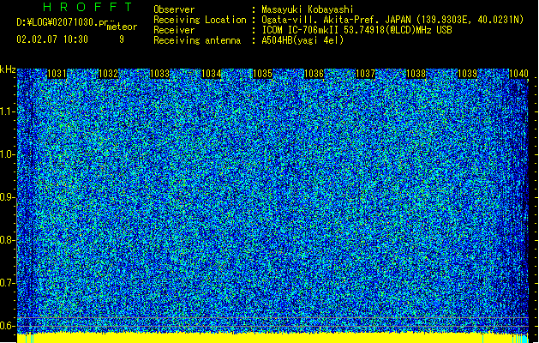Click the kHz axis unit label
This screenshot has width=539, height=343.
tap(8, 69)
